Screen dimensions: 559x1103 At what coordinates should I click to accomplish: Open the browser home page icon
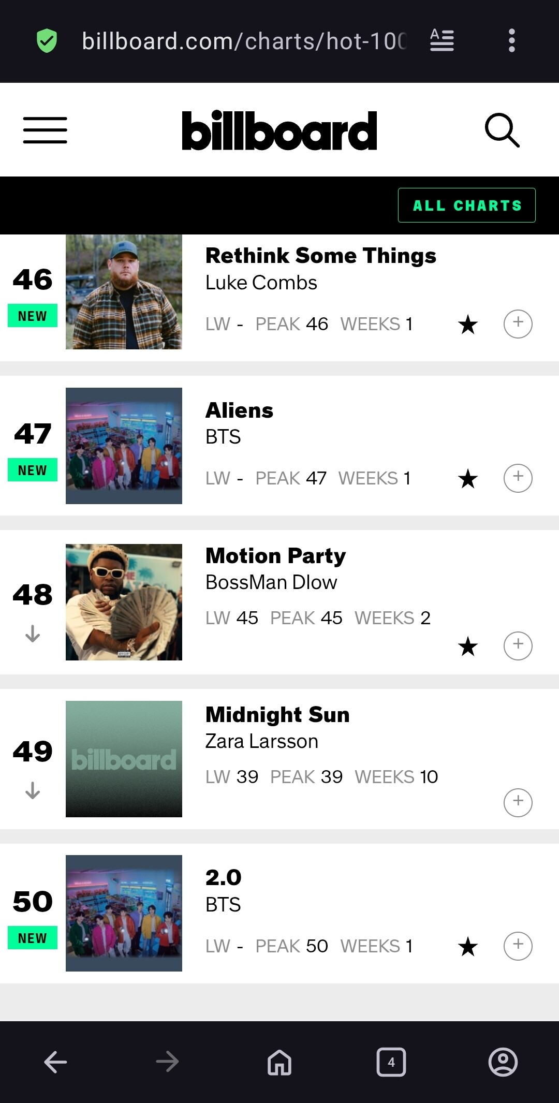[279, 1062]
